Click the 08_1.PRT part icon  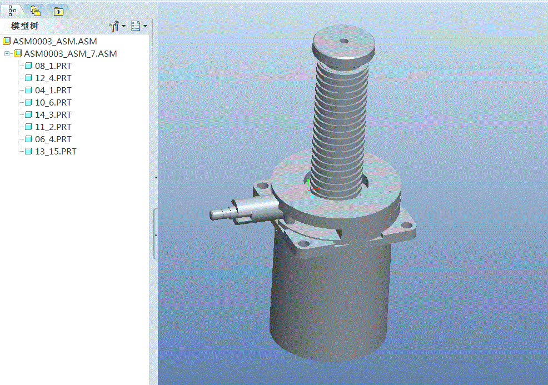[29, 66]
